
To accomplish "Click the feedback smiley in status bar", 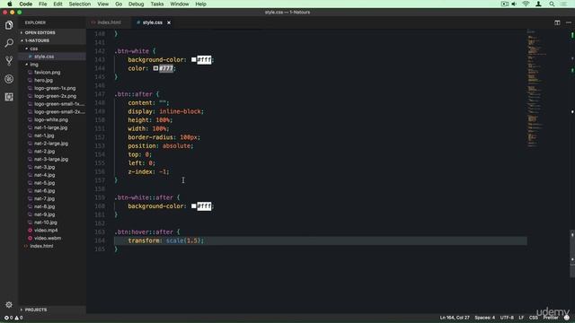I will 567,318.
